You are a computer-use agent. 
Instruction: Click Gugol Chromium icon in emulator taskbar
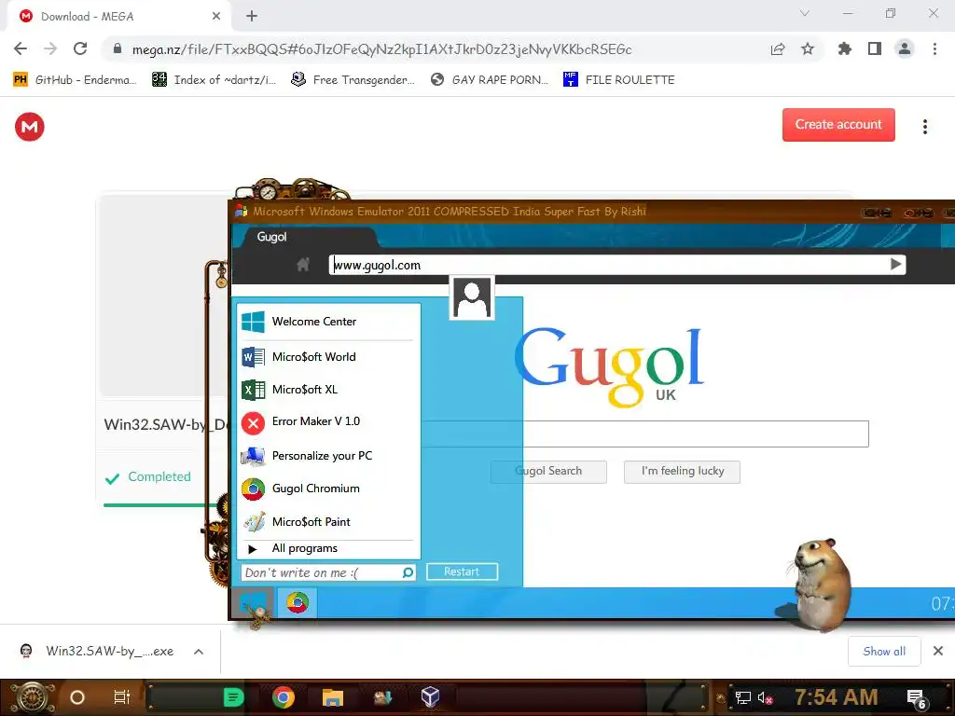[298, 603]
